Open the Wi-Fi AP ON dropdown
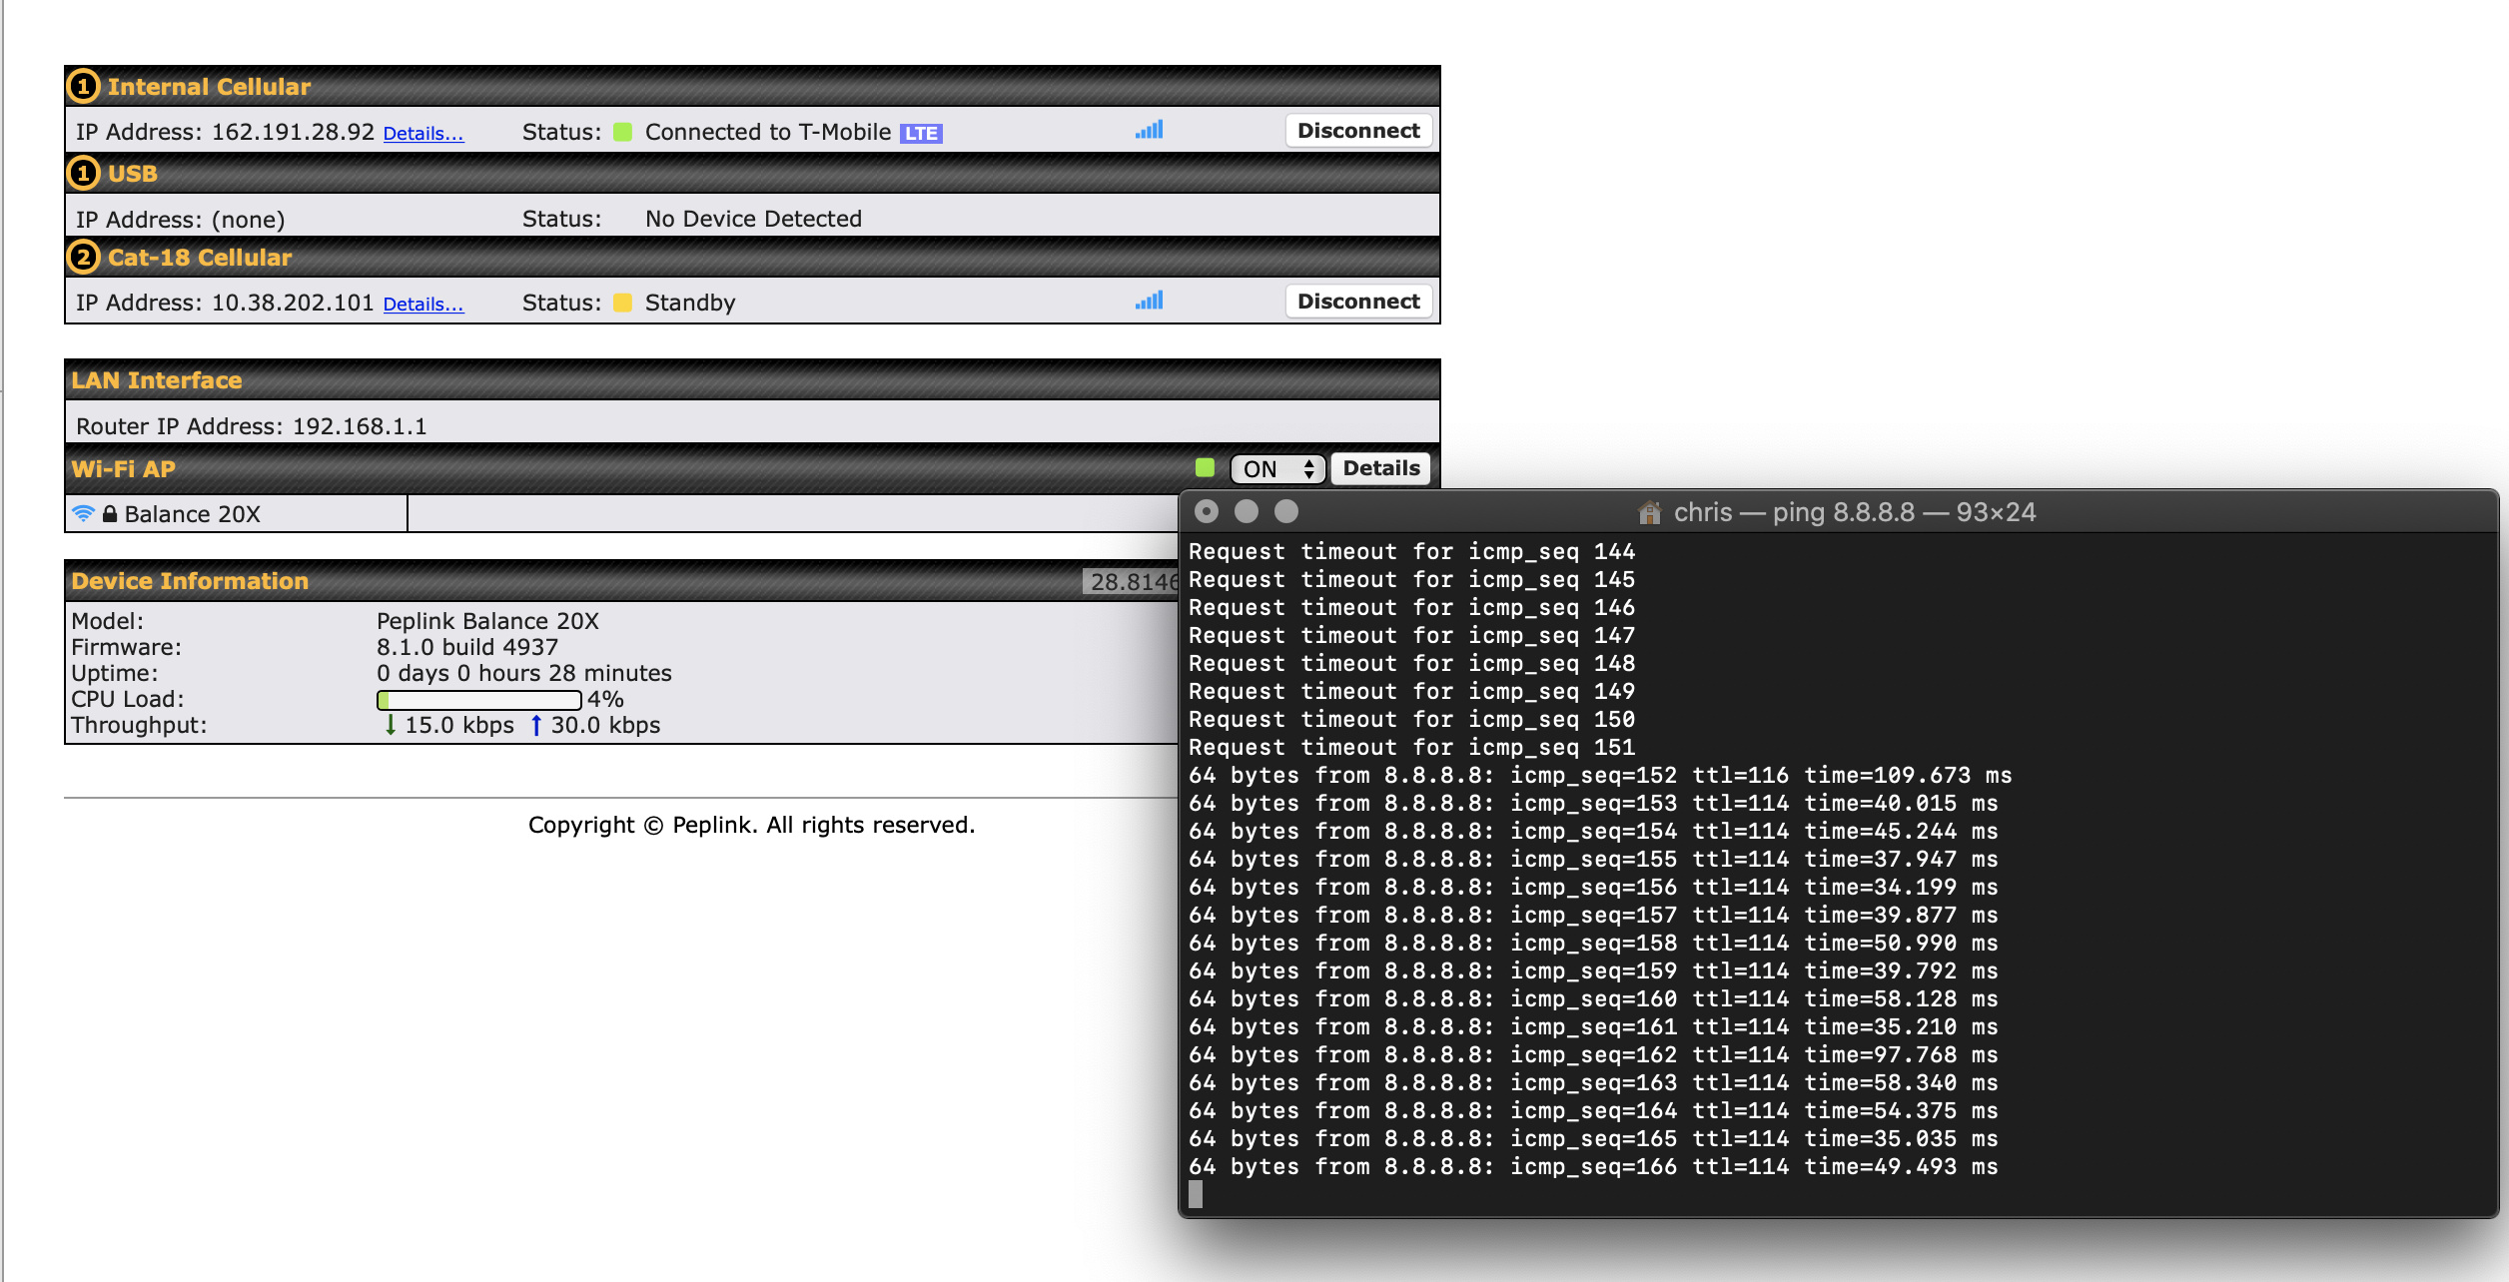The image size is (2509, 1282). tap(1277, 469)
